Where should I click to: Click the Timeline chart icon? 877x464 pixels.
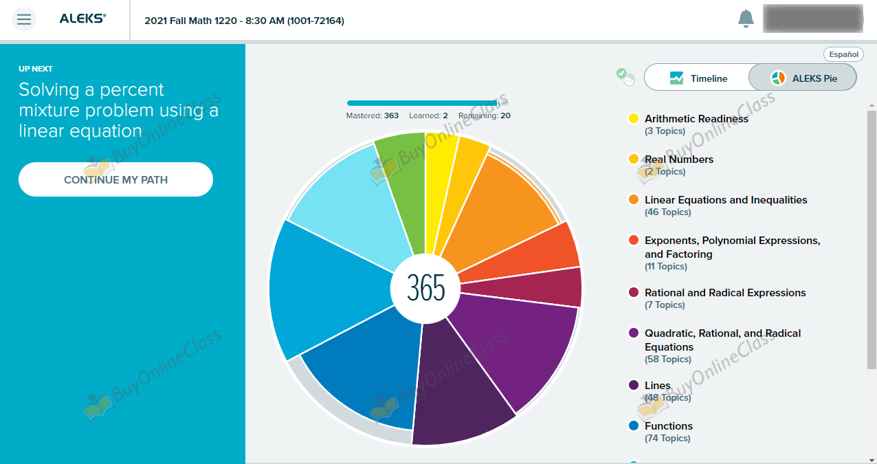pos(676,78)
